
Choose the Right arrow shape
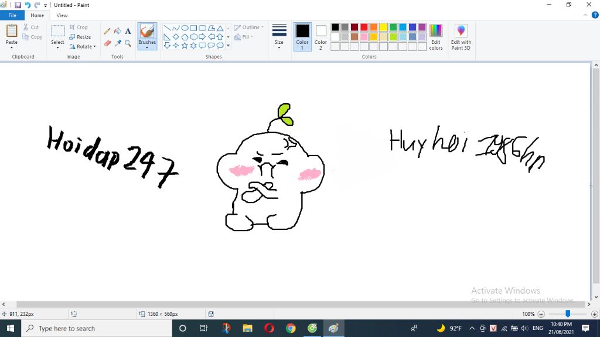[x=202, y=37]
